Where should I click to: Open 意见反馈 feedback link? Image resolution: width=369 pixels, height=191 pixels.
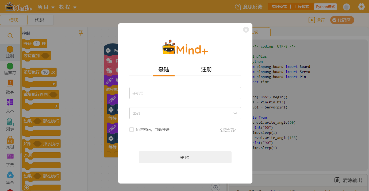coord(249,7)
